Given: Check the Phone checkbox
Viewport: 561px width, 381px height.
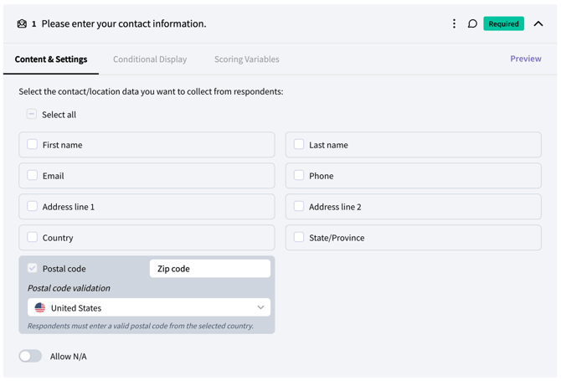Looking at the screenshot, I should click(x=299, y=176).
